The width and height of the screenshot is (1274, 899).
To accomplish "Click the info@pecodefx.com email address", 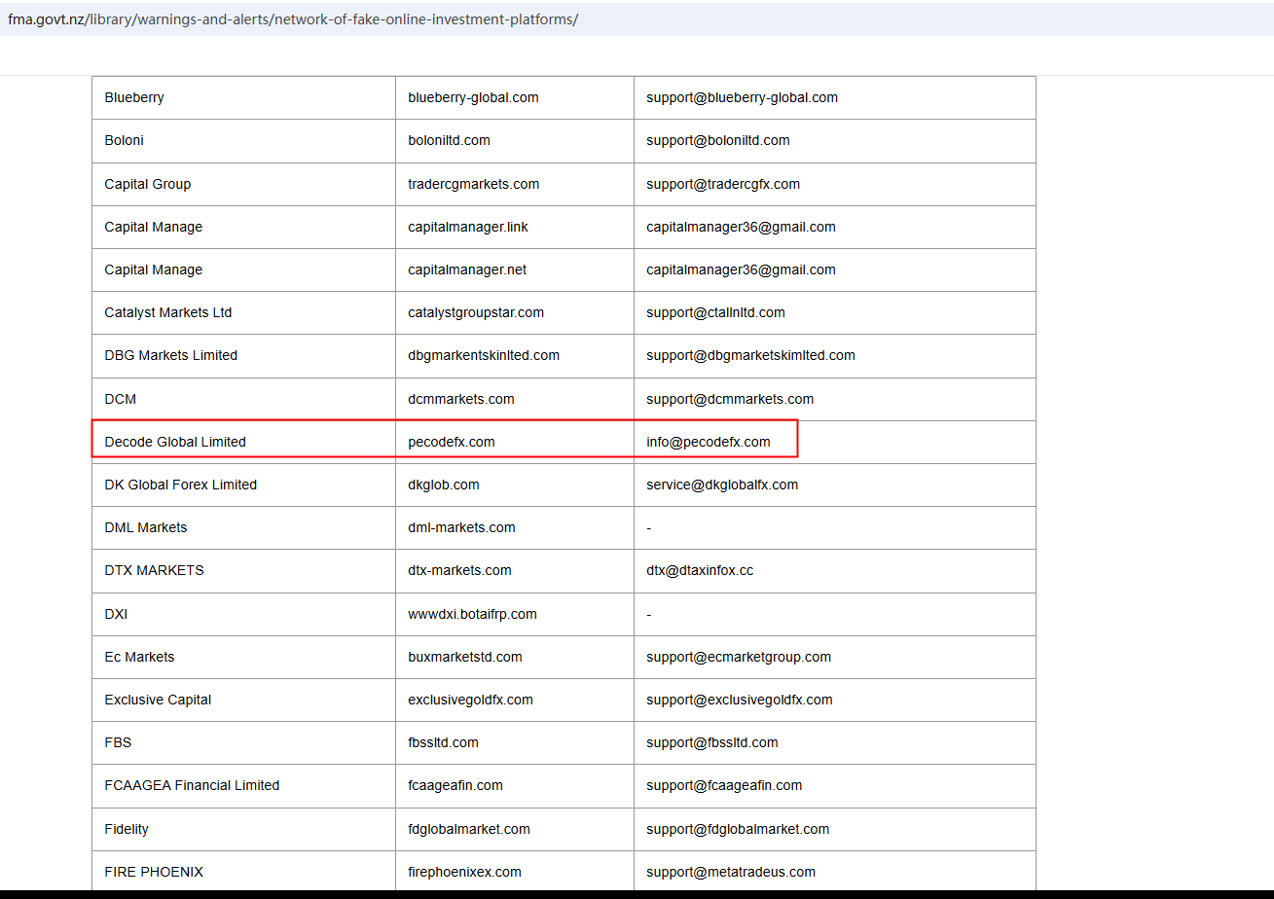I will [708, 442].
